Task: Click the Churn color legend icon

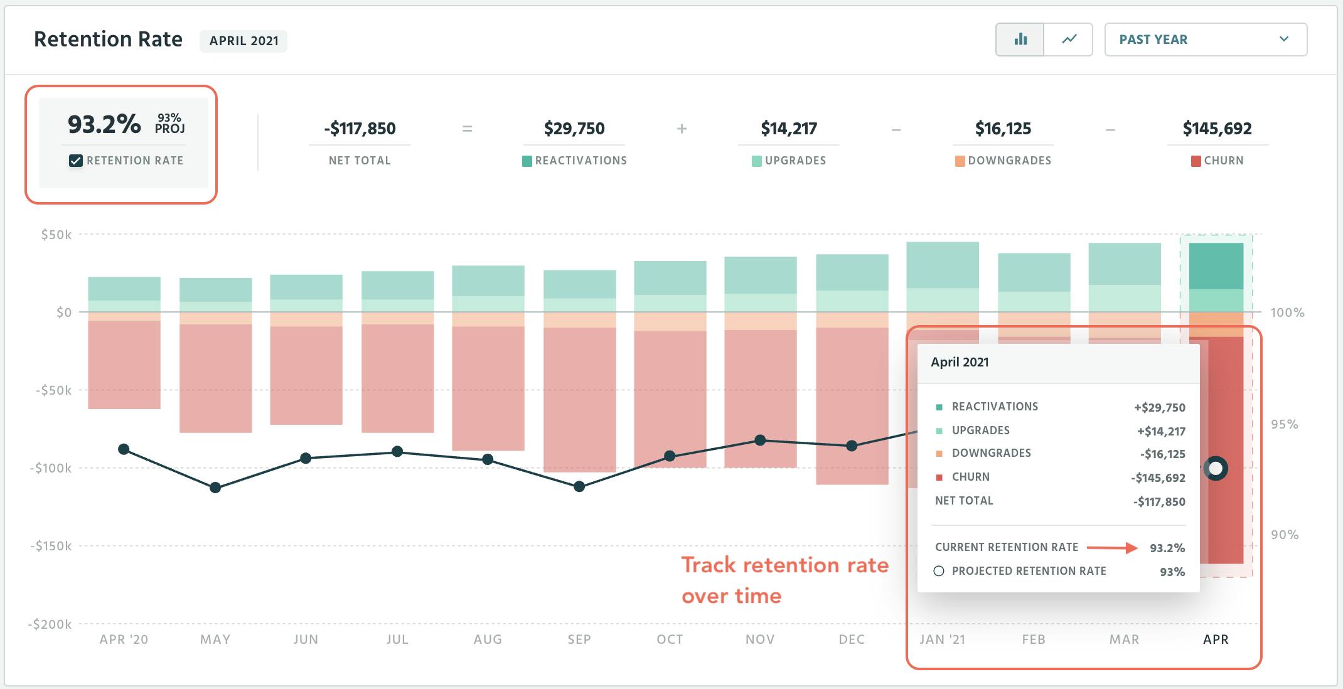Action: pos(1197,161)
